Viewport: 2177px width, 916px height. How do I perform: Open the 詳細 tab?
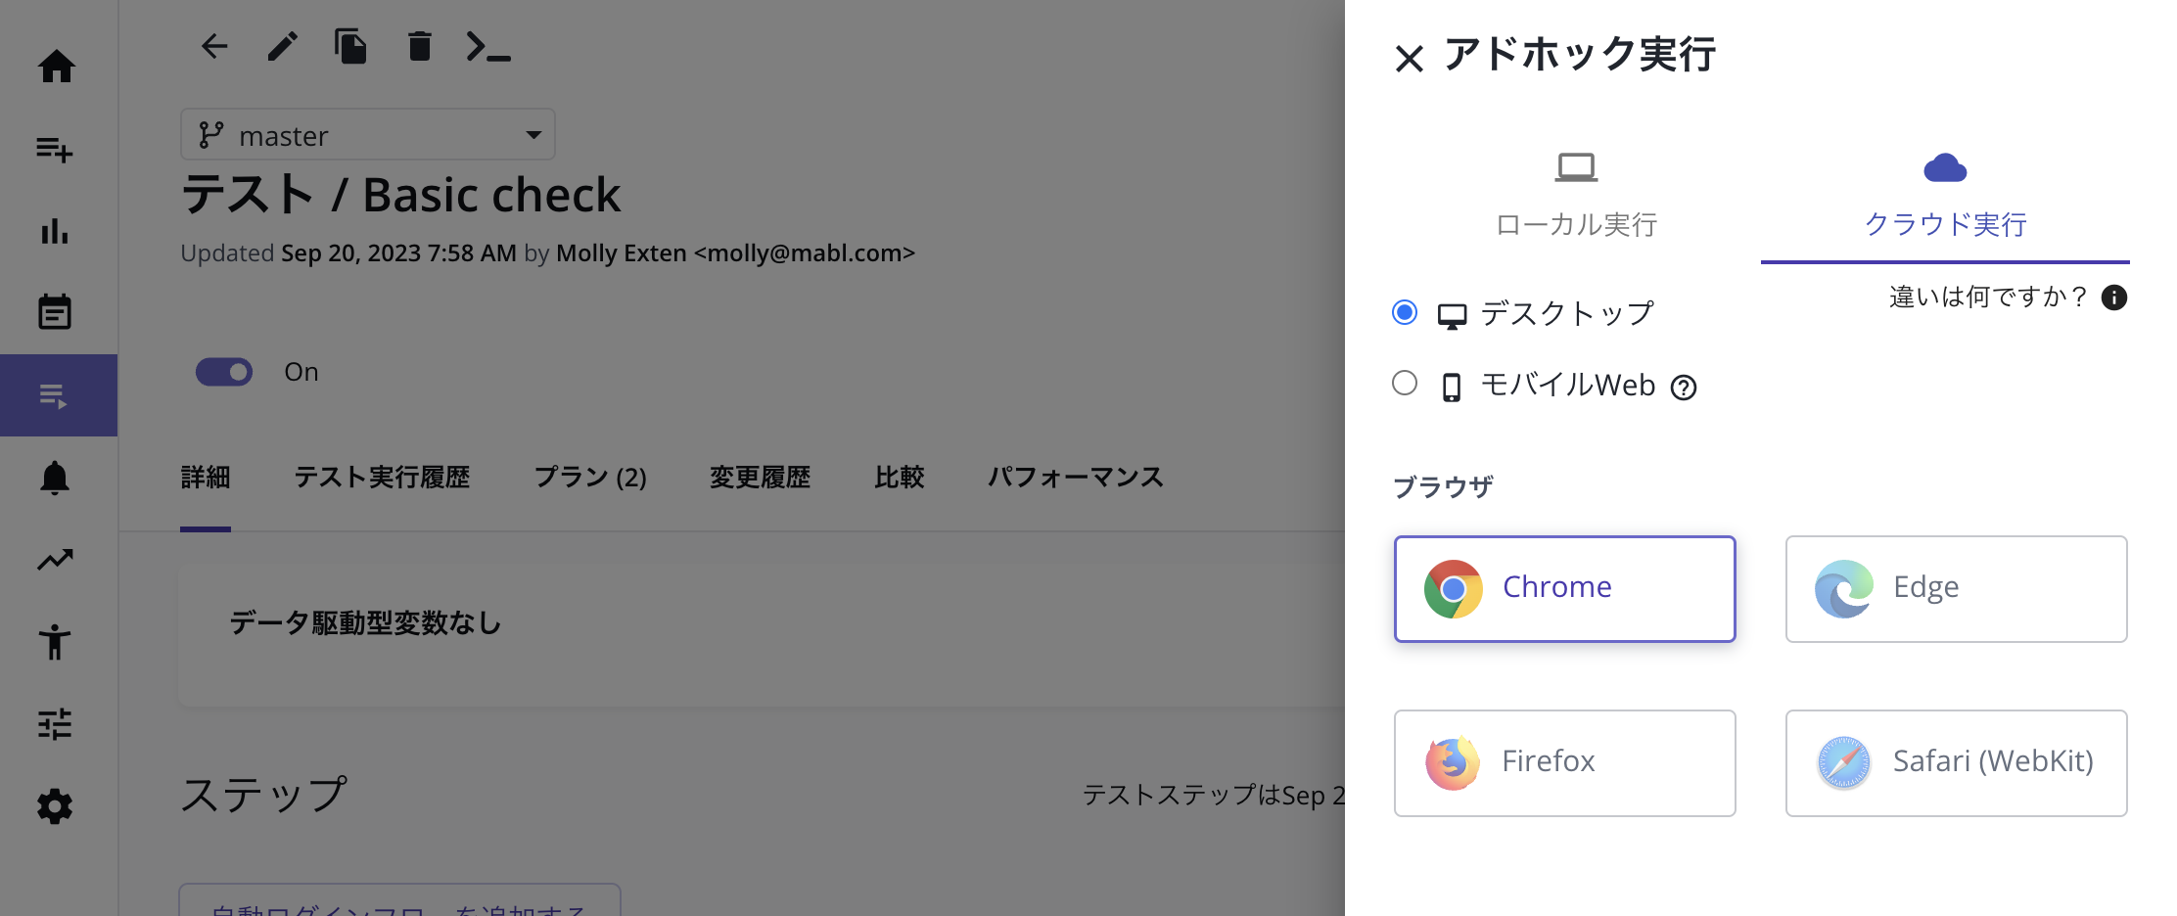point(206,478)
